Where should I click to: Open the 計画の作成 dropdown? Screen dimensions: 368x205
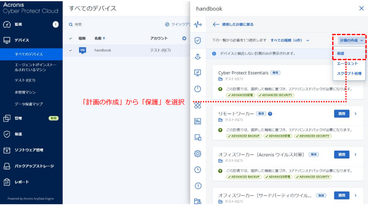tap(351, 40)
